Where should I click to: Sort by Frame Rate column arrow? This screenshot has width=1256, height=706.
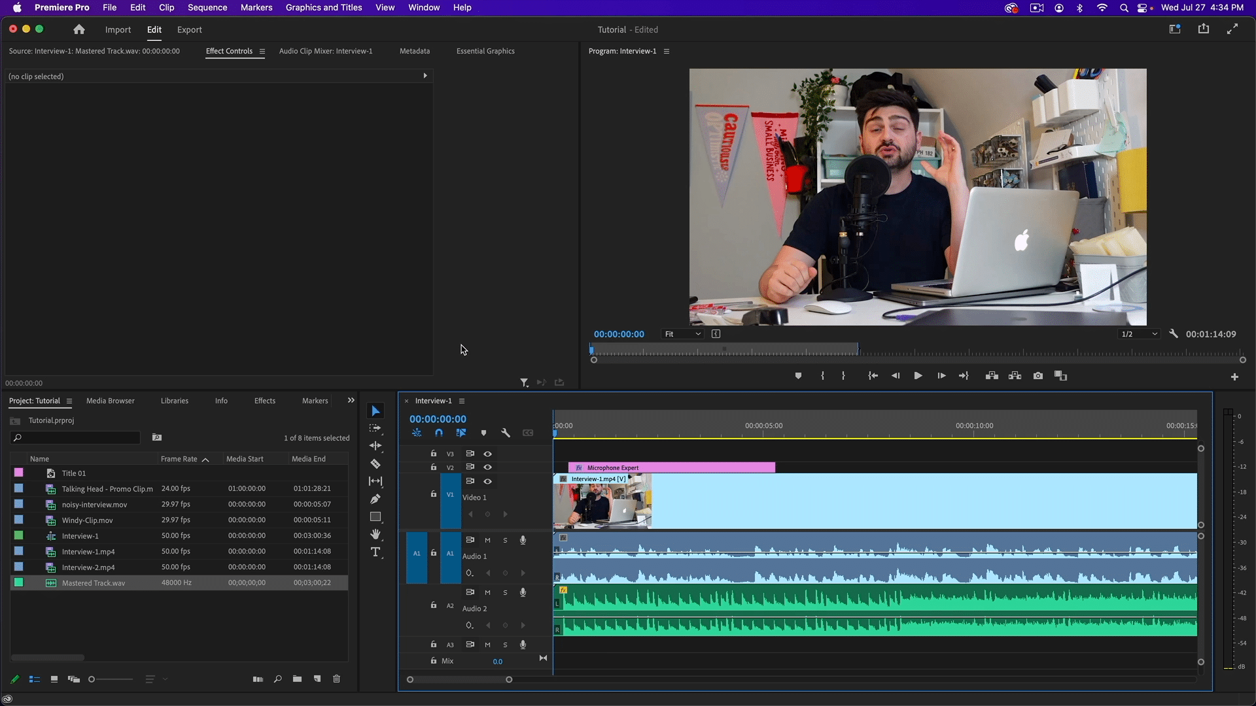[x=205, y=460]
